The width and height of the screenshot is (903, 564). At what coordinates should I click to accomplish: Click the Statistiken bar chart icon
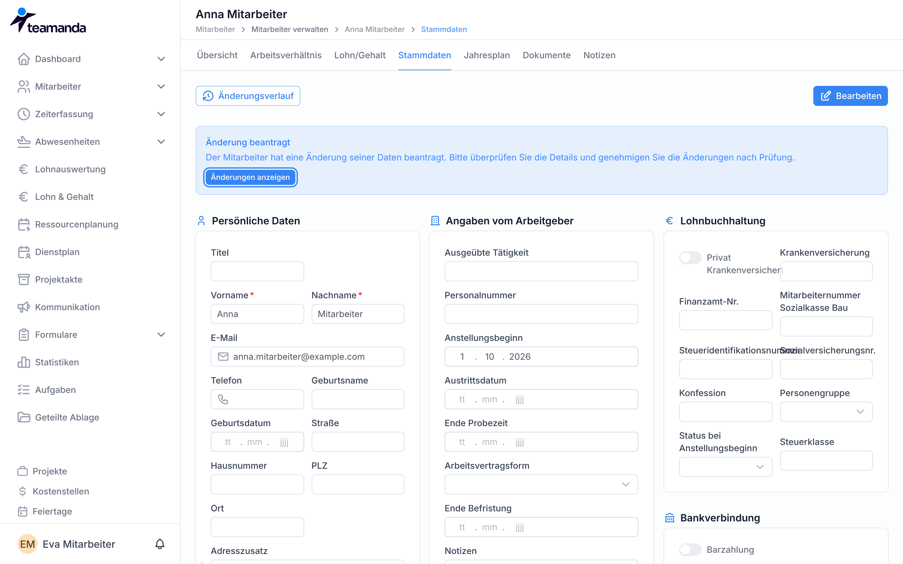click(x=24, y=362)
